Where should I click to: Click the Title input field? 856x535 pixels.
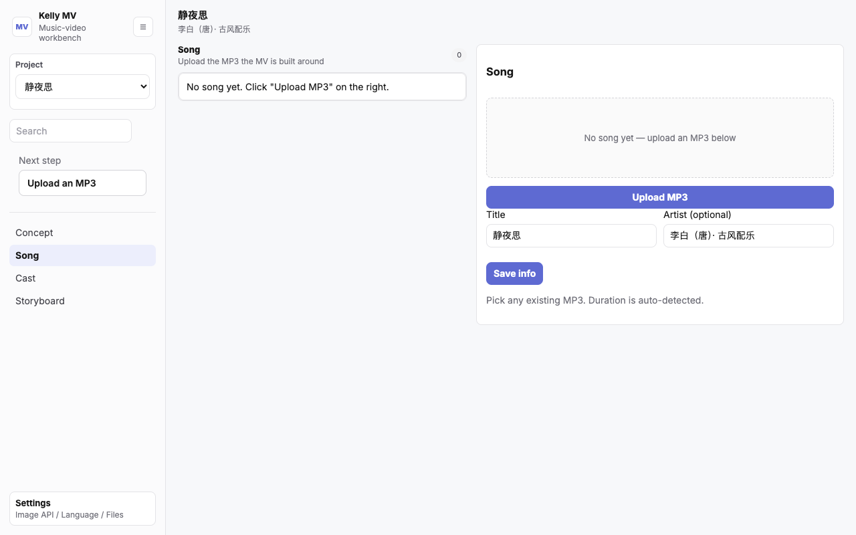tap(571, 235)
